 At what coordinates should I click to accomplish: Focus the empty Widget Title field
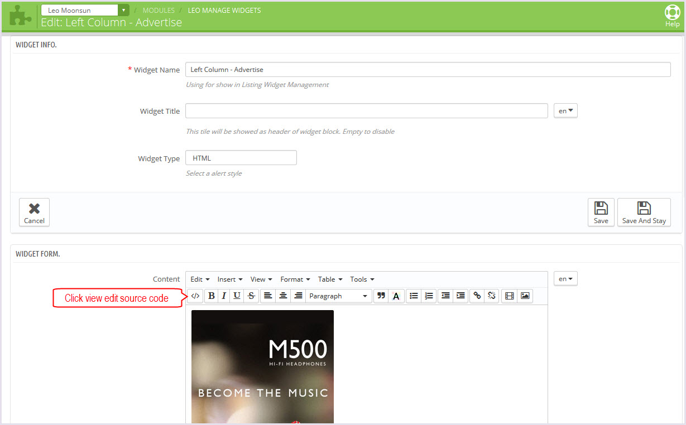pyautogui.click(x=367, y=111)
